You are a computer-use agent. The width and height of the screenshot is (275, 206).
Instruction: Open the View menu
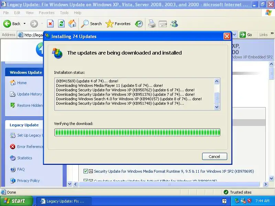pyautogui.click(x=30, y=13)
